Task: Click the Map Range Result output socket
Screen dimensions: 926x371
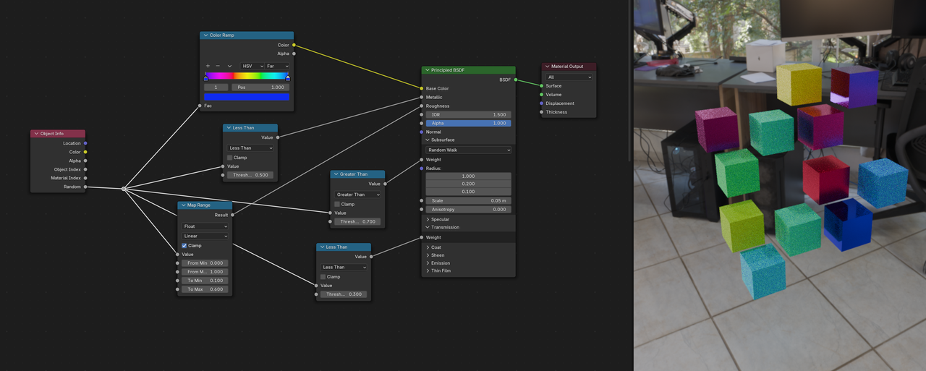Action: (232, 215)
